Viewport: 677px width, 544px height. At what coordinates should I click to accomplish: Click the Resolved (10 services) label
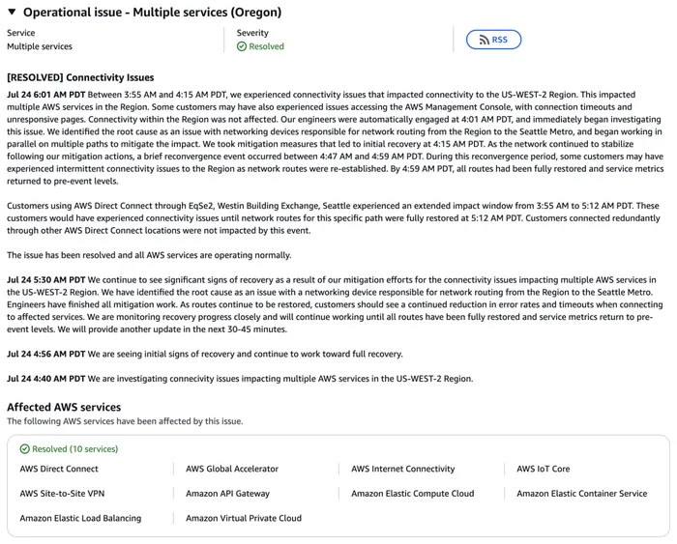[x=75, y=449]
